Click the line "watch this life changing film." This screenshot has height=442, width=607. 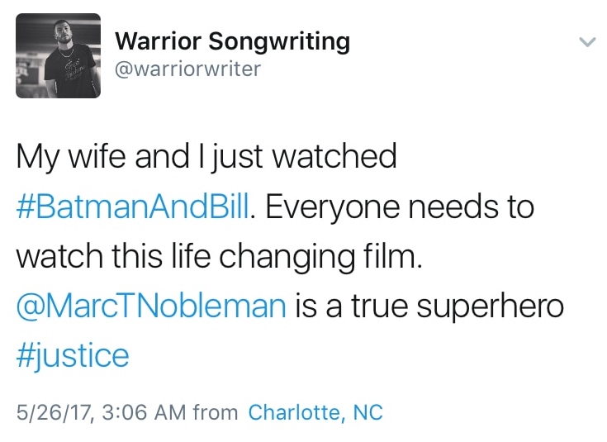(x=219, y=257)
